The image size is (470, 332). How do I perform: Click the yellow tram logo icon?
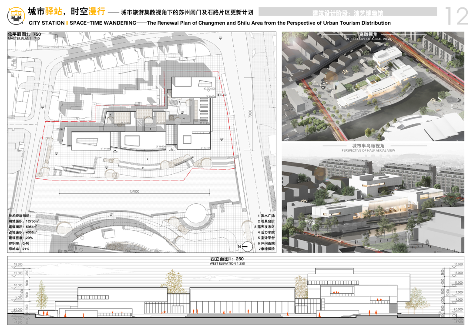pos(15,13)
